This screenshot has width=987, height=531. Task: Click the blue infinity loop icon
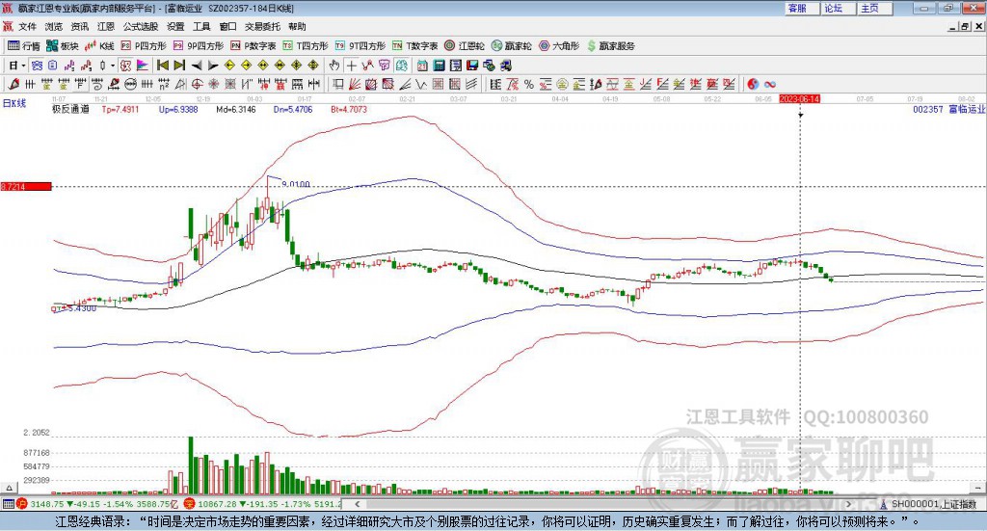pyautogui.click(x=769, y=84)
